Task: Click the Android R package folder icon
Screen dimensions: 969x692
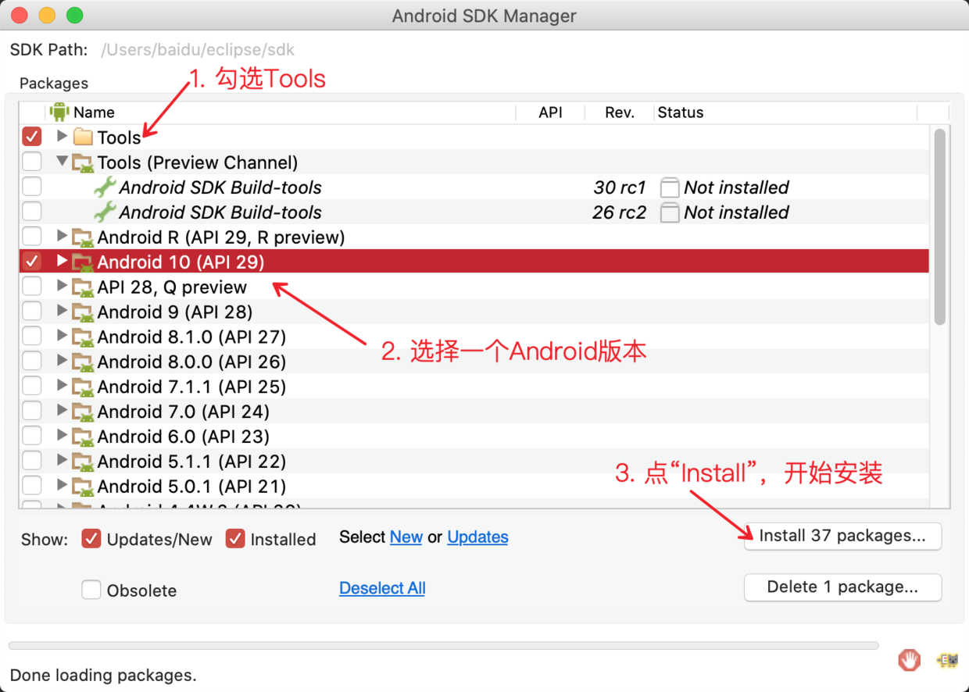Action: pos(83,237)
